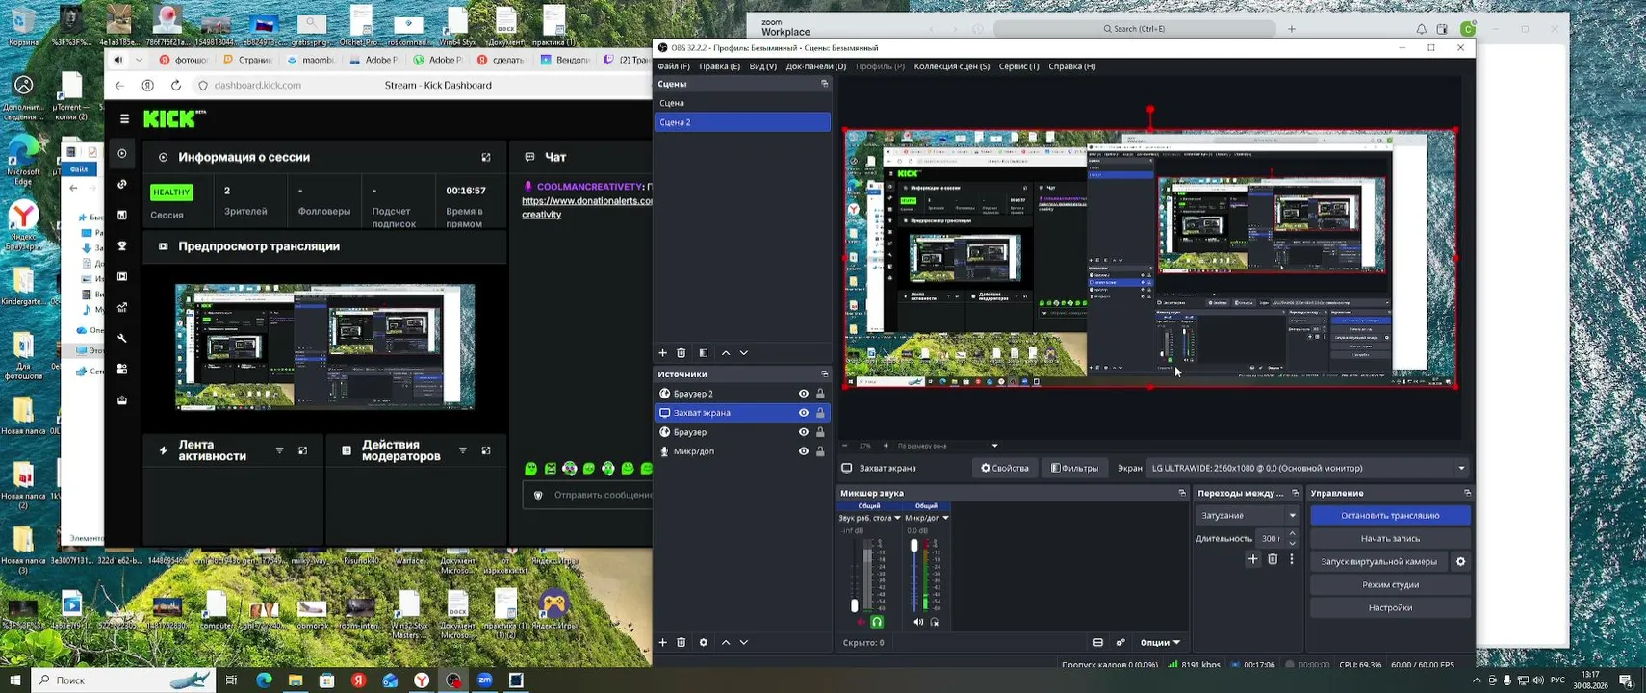Open the Вид menu in OBS
1646x693 pixels.
(x=763, y=66)
